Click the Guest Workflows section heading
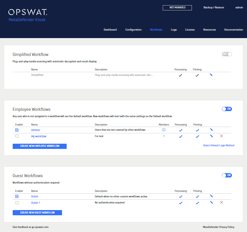Viewport: 247px width, 232px height. point(28,176)
